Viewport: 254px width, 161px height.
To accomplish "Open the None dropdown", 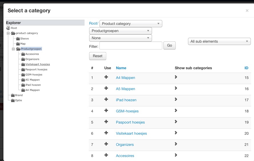I will coord(120,38).
